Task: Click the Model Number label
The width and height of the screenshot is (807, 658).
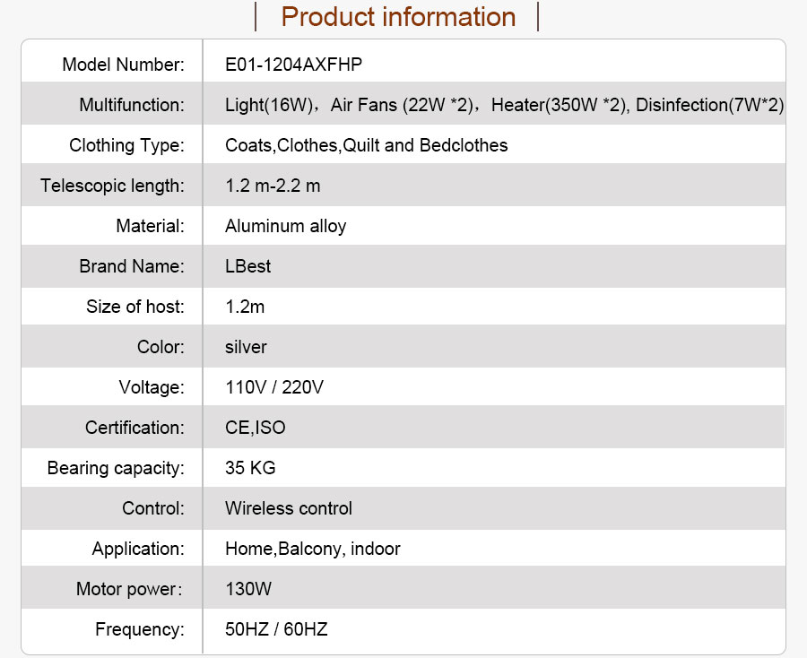Action: pyautogui.click(x=123, y=65)
